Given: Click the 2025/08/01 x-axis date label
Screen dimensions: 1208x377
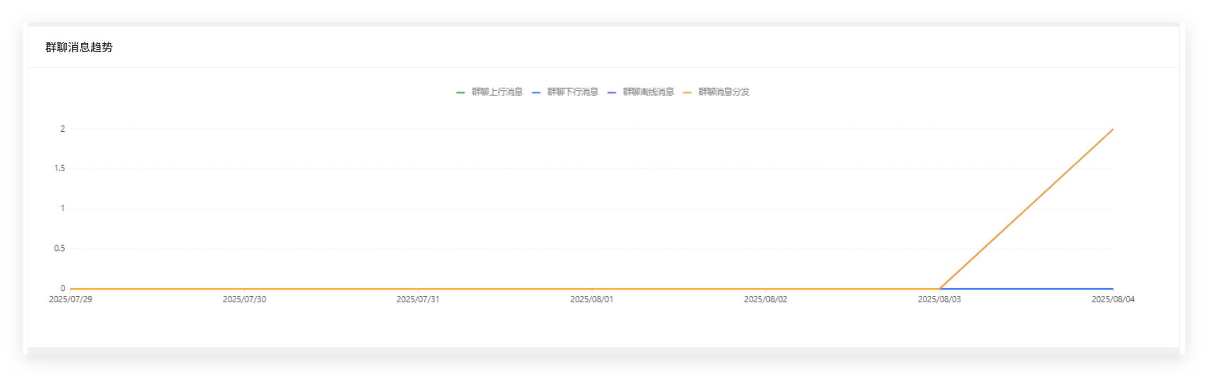Looking at the screenshot, I should [x=591, y=299].
